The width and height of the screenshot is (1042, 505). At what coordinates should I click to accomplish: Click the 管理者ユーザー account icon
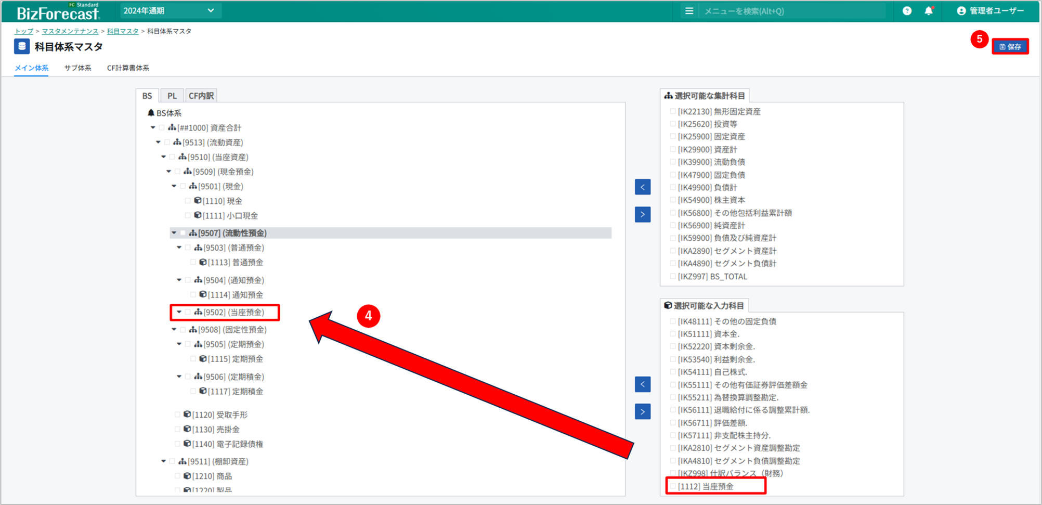point(961,11)
